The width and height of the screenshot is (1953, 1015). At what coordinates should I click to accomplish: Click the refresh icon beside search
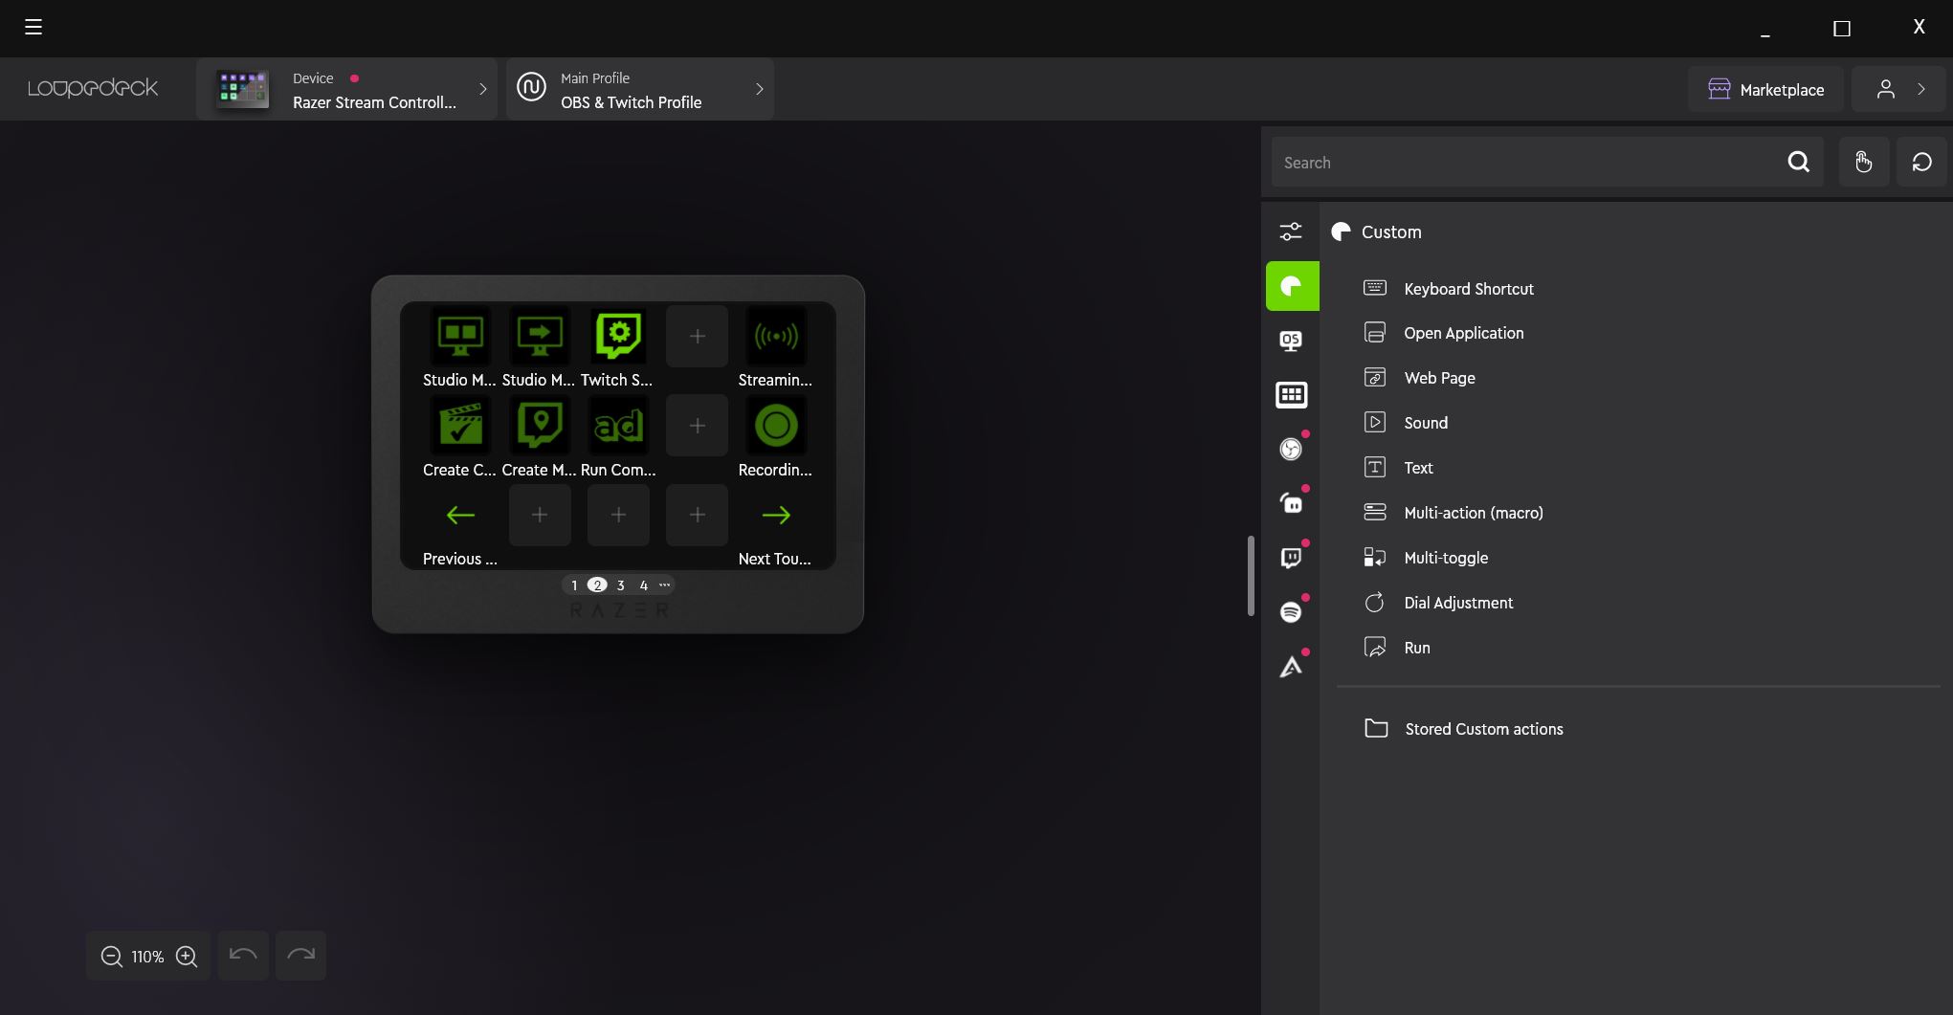pyautogui.click(x=1921, y=163)
